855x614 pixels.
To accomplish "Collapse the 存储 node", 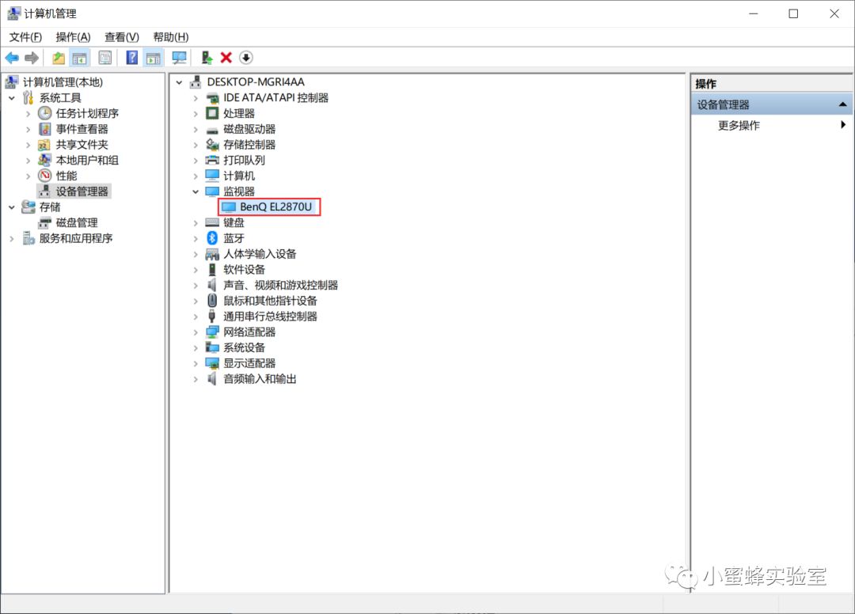I will [x=12, y=207].
